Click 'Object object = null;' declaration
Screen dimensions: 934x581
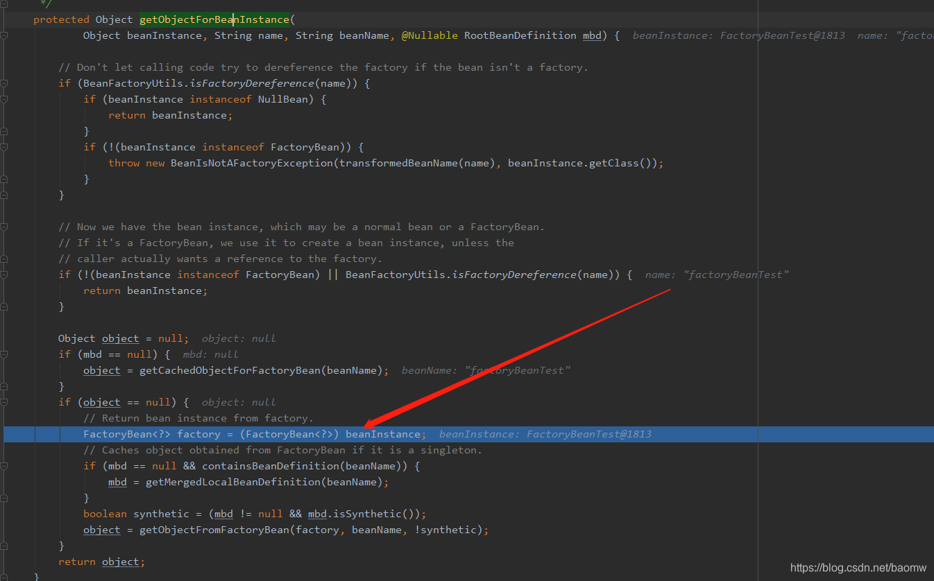124,338
